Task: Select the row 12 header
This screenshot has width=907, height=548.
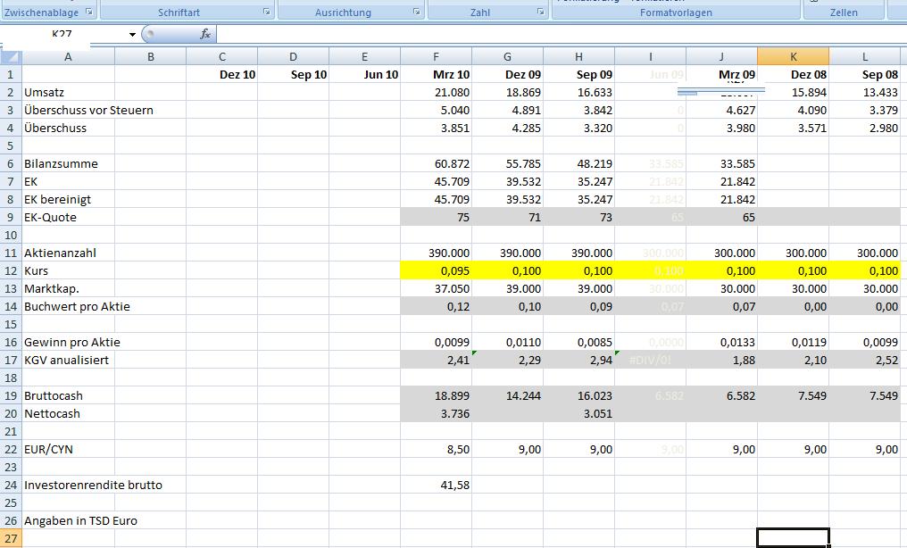Action: (11, 270)
